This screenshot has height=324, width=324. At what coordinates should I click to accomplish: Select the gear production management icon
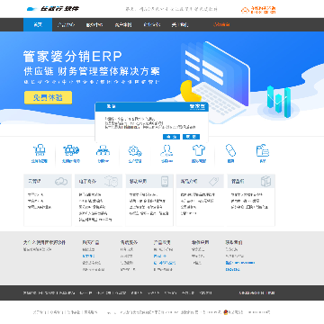pyautogui.click(x=135, y=150)
